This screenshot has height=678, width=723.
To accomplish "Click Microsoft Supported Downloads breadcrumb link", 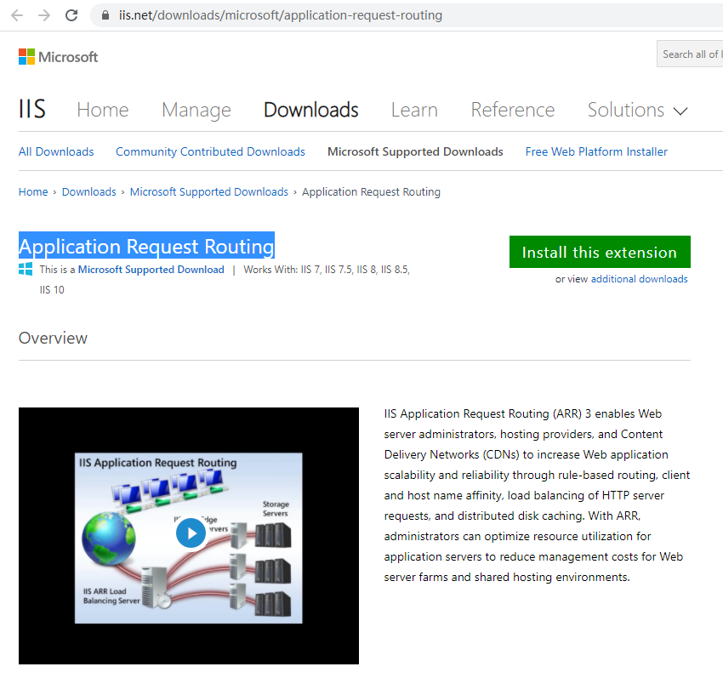I will (209, 192).
